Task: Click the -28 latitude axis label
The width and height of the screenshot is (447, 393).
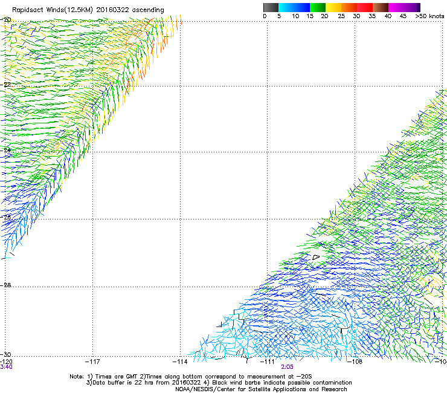Action: [6, 285]
